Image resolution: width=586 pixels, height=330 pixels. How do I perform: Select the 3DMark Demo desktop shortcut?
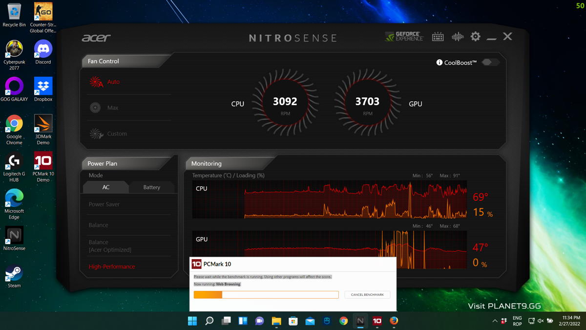[x=43, y=130]
